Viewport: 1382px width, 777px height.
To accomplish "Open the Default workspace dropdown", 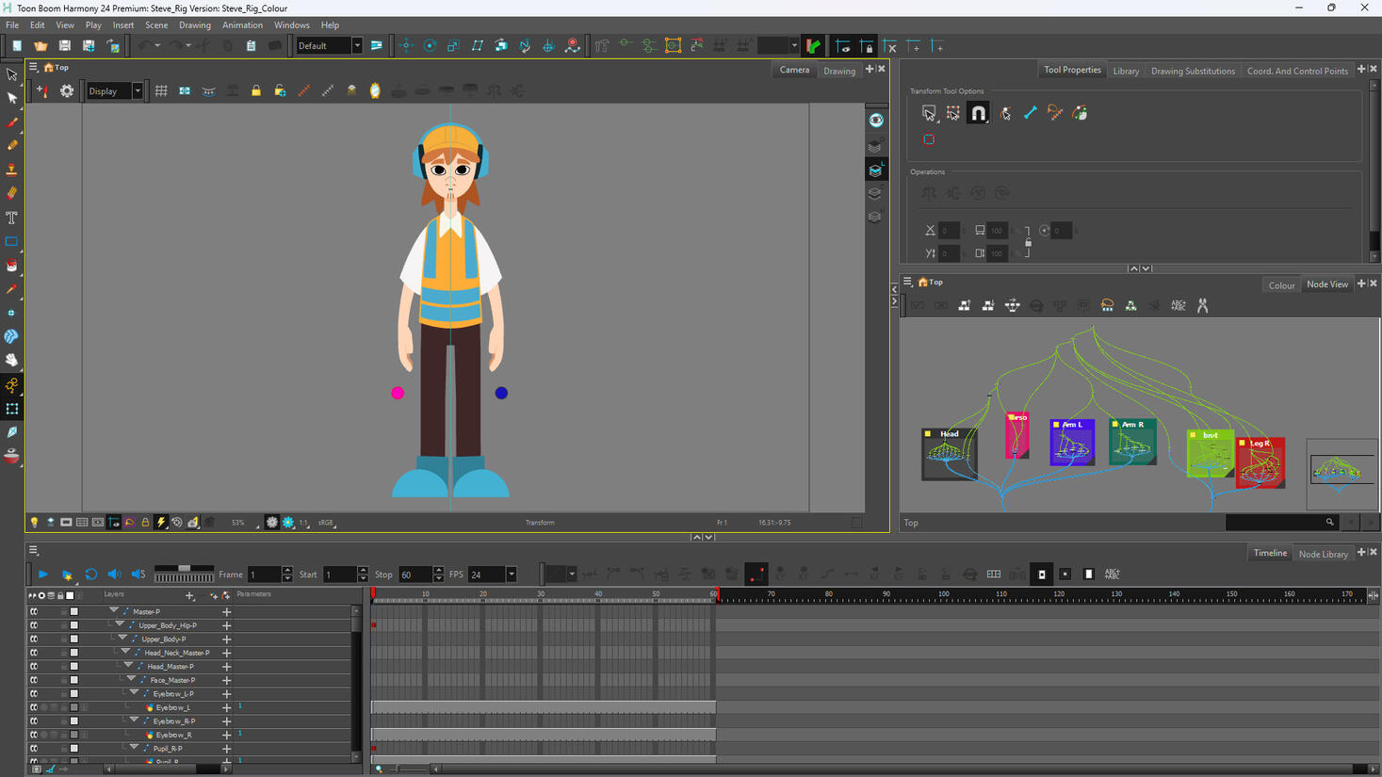I will click(x=329, y=46).
